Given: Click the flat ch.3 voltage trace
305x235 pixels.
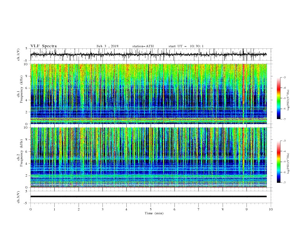Looking at the screenshot, I should pos(149,197).
